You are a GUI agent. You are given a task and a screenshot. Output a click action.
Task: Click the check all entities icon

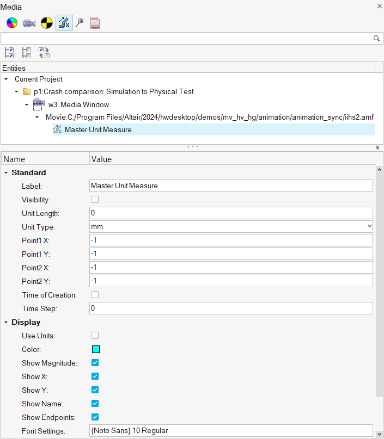pos(9,53)
